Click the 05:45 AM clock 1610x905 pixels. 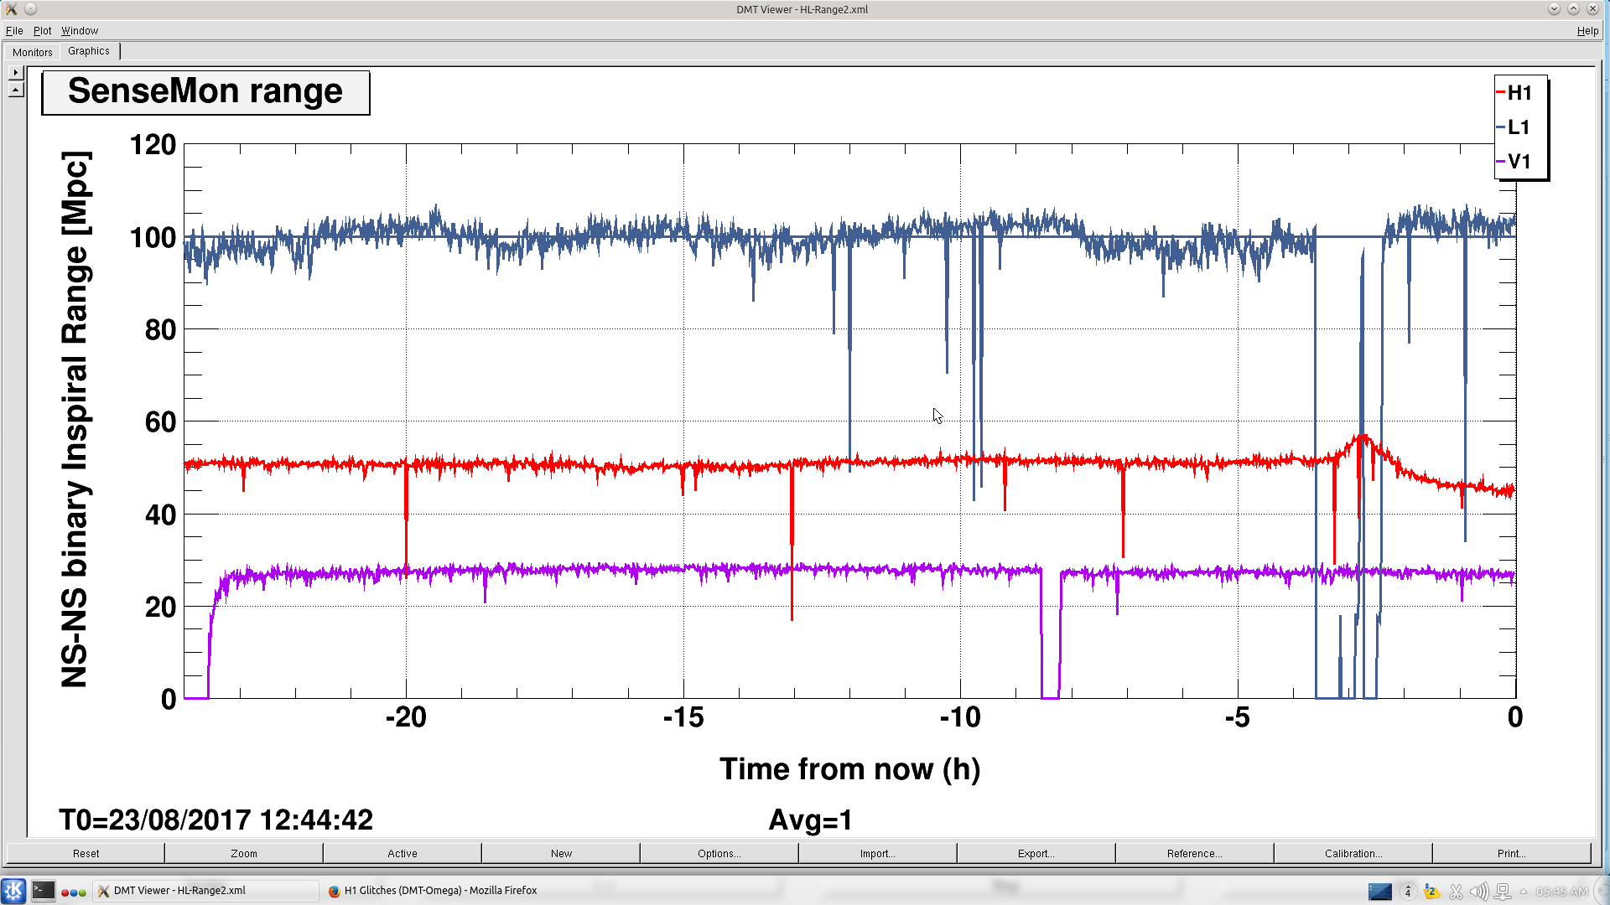[1561, 892]
